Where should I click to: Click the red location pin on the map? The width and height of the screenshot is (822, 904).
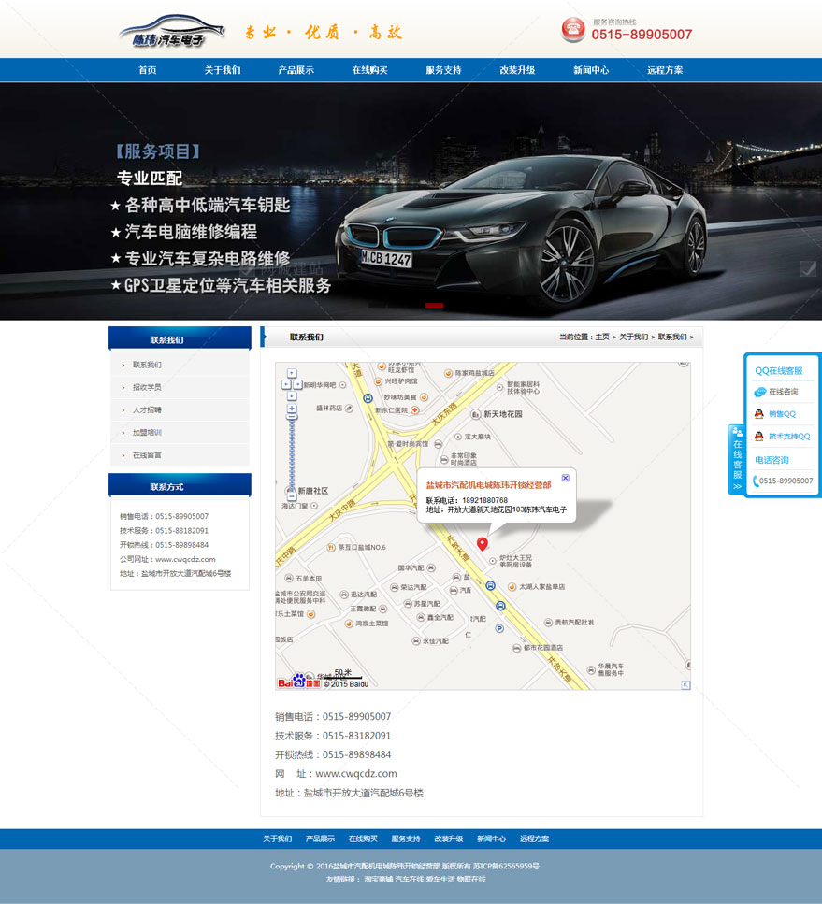pyautogui.click(x=483, y=543)
